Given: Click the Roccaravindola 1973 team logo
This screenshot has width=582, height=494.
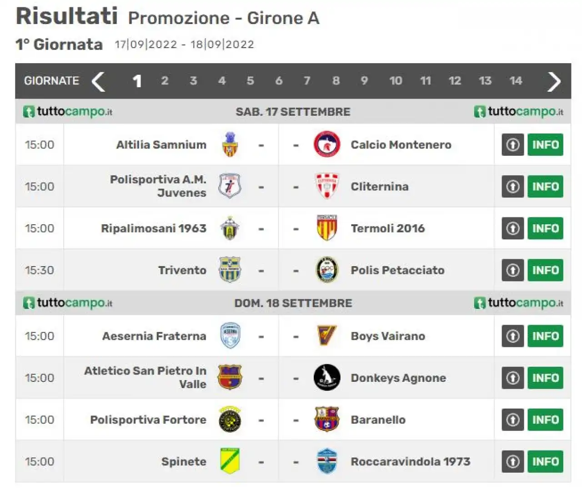Looking at the screenshot, I should (327, 461).
